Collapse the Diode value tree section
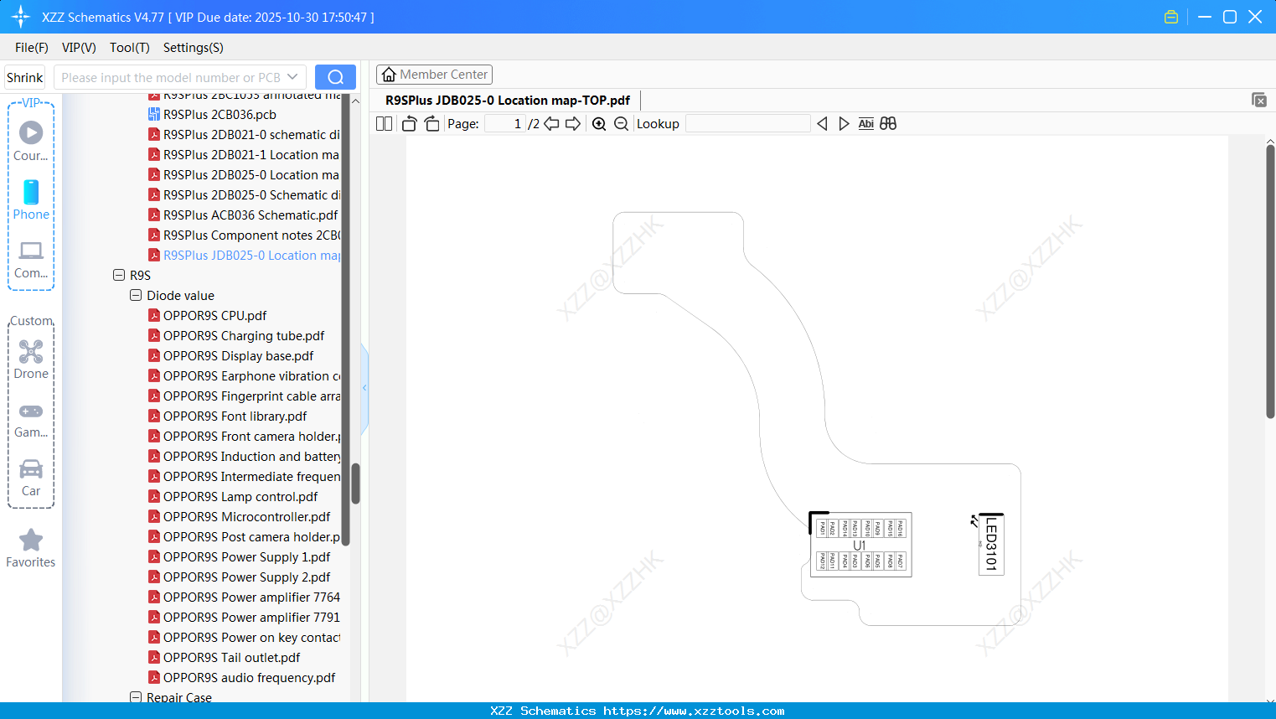This screenshot has height=719, width=1276. (135, 295)
